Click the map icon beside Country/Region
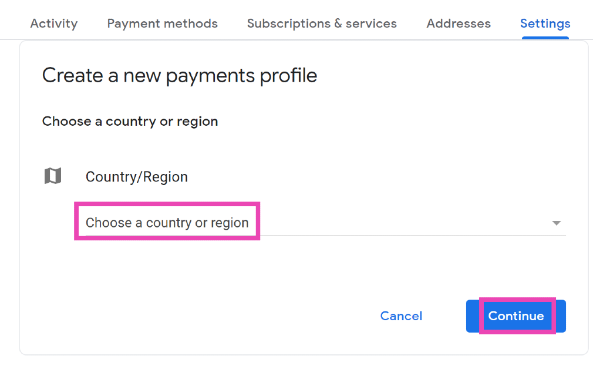Screen dimensions: 593x369 [53, 176]
